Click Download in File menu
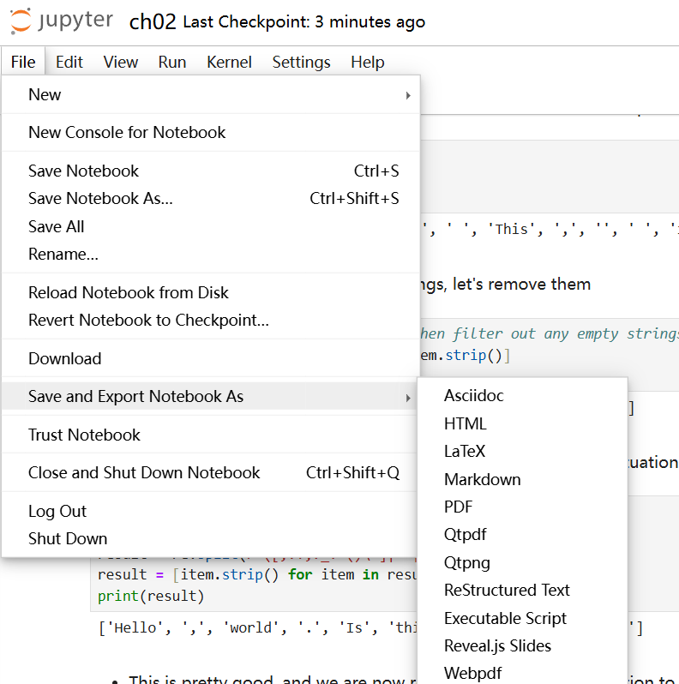 coord(211,358)
